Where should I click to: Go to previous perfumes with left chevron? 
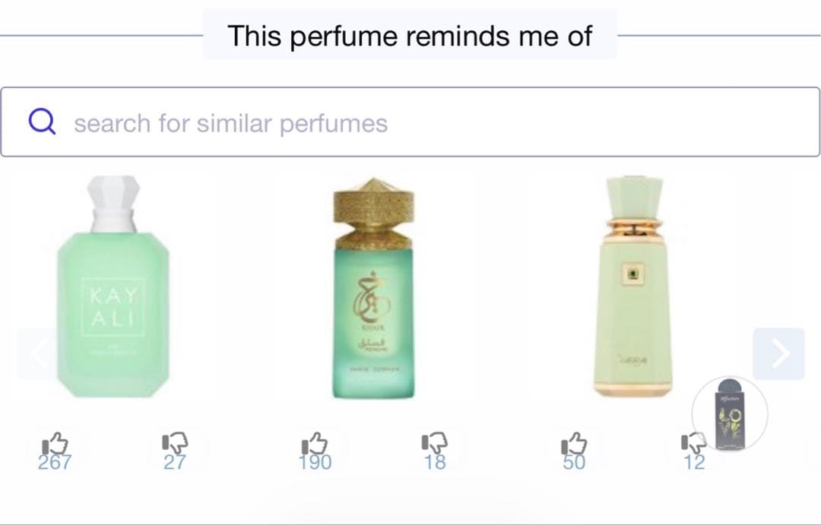(38, 353)
